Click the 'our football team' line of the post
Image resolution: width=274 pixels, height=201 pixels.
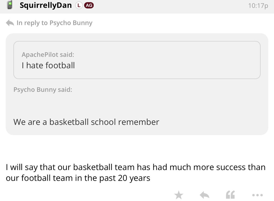[78, 178]
